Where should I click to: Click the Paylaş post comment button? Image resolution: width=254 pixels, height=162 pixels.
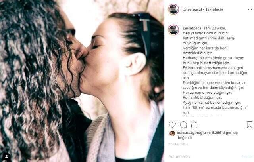point(247,156)
